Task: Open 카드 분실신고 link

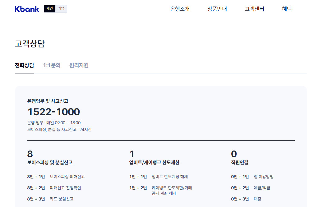Action: [x=62, y=199]
